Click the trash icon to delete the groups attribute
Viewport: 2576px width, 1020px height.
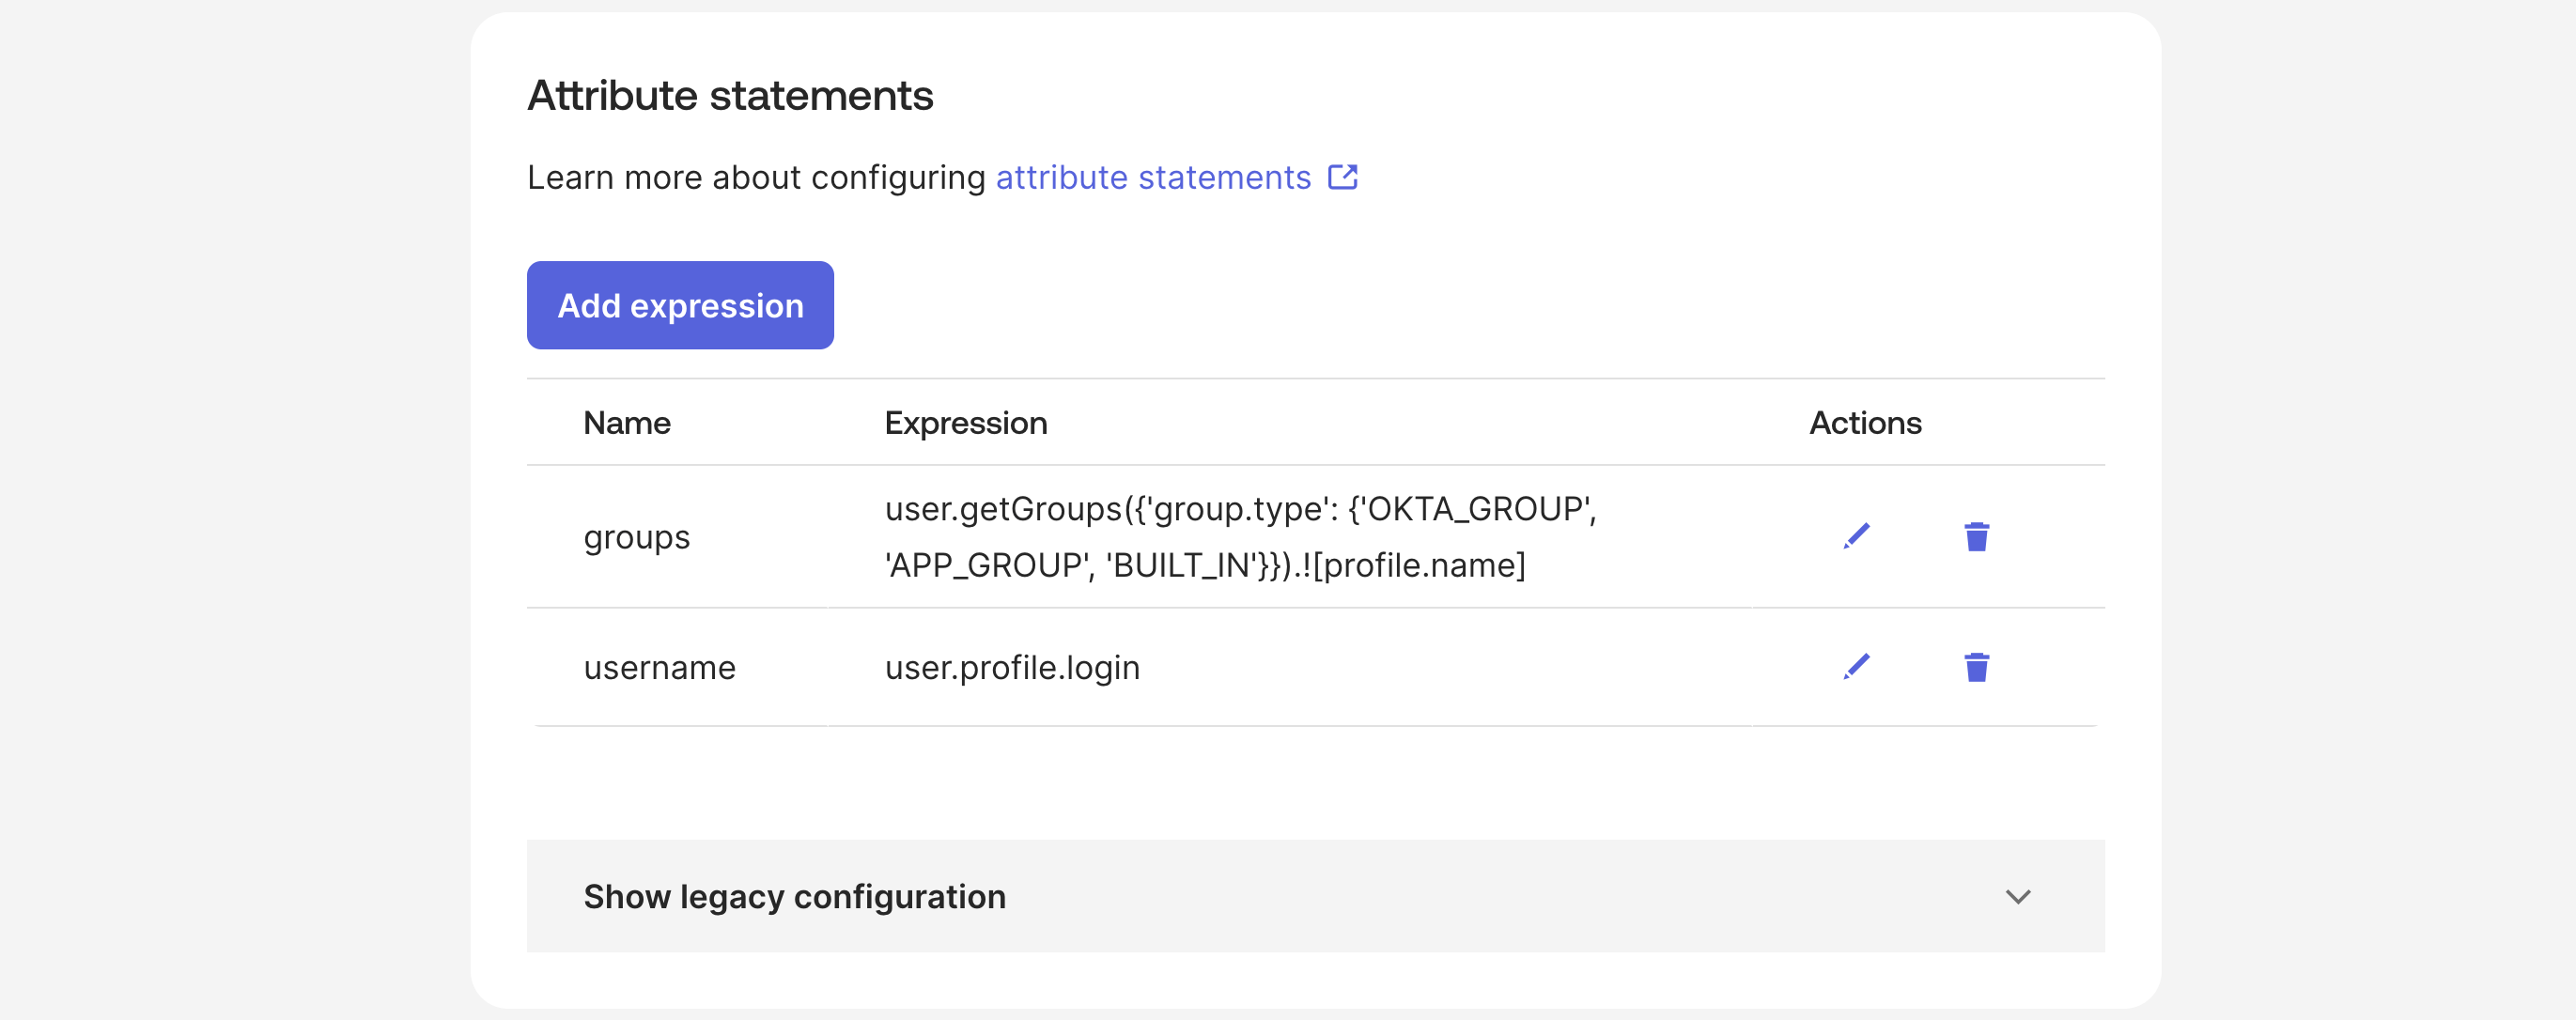click(x=1977, y=537)
